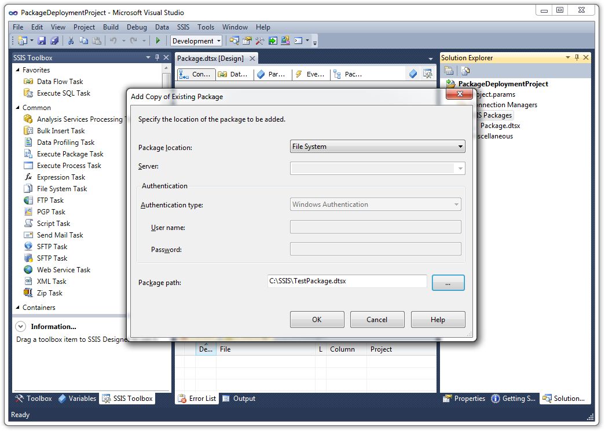The height and width of the screenshot is (431, 605).
Task: Open the Package location dropdown
Action: [x=377, y=147]
